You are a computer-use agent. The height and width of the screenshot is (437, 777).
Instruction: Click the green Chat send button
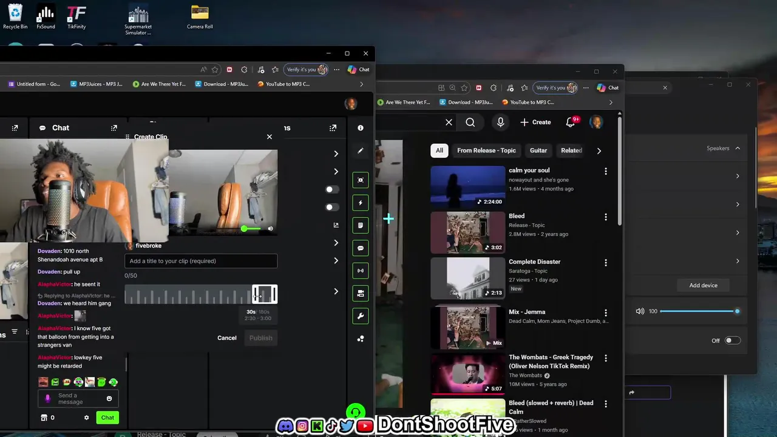[x=107, y=418]
